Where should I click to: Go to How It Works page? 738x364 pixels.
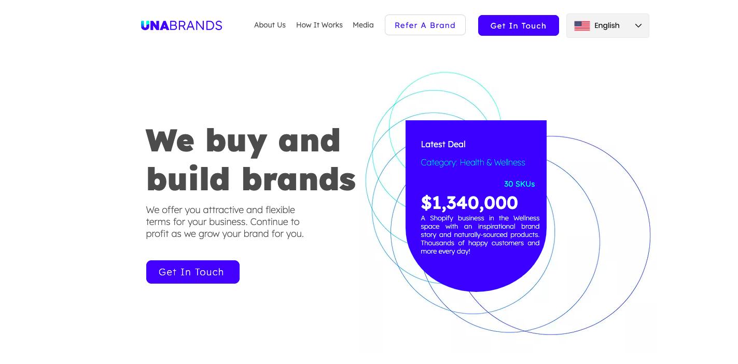319,25
